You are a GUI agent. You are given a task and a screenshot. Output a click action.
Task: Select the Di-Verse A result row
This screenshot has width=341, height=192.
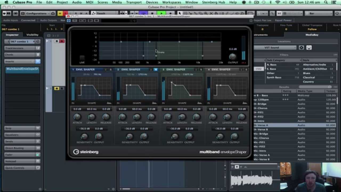click(295, 125)
